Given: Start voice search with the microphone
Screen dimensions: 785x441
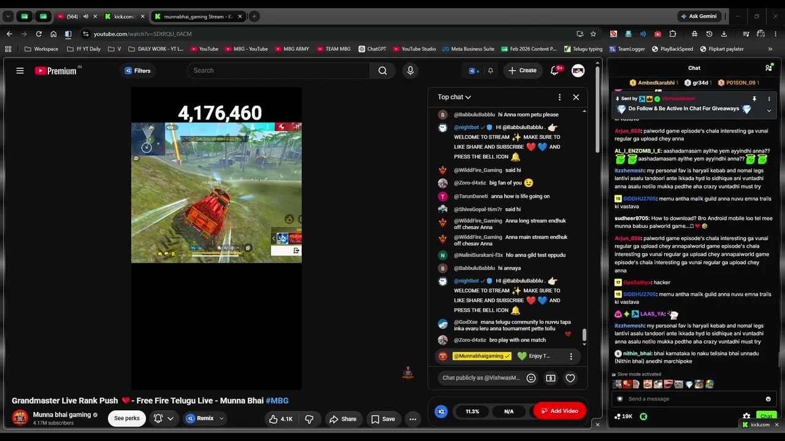Looking at the screenshot, I should tap(410, 70).
